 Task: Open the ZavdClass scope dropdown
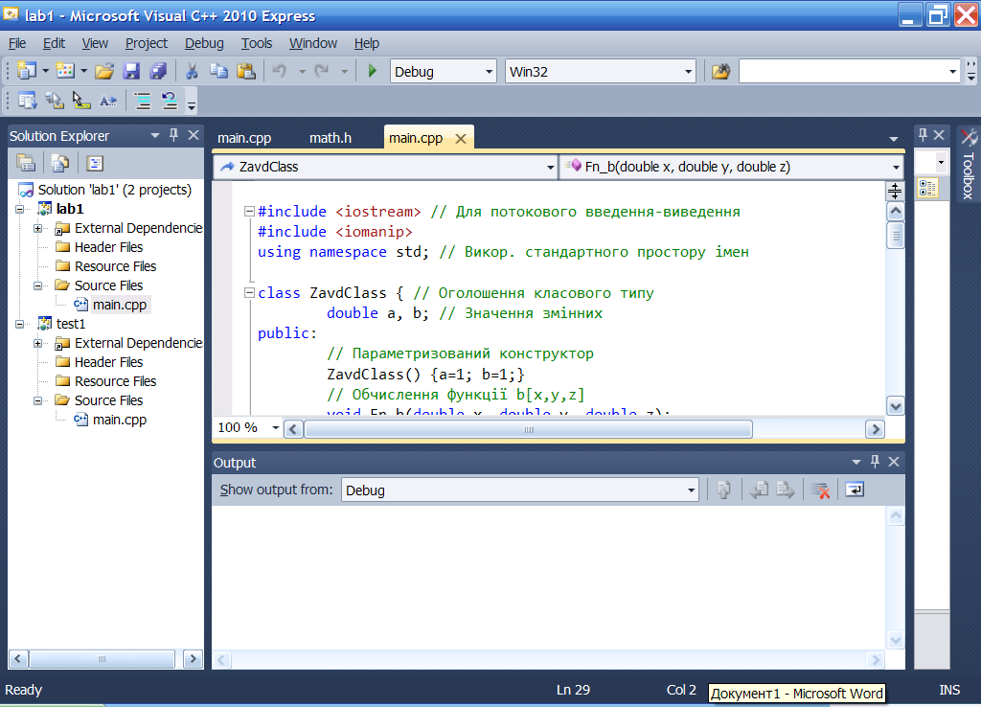pyautogui.click(x=550, y=167)
